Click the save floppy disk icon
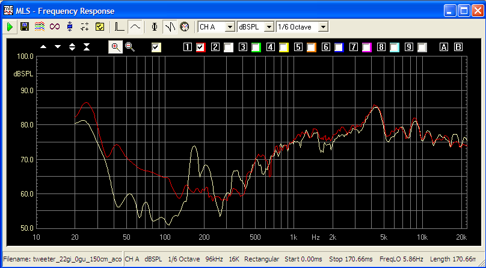Image resolution: width=486 pixels, height=268 pixels. coord(25,27)
